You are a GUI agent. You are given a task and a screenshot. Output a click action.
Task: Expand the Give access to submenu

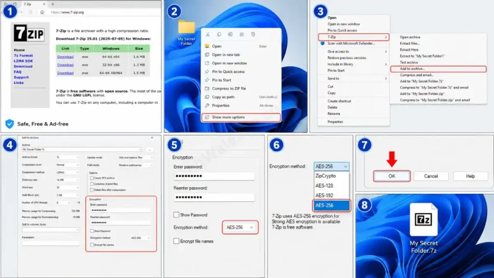354,51
